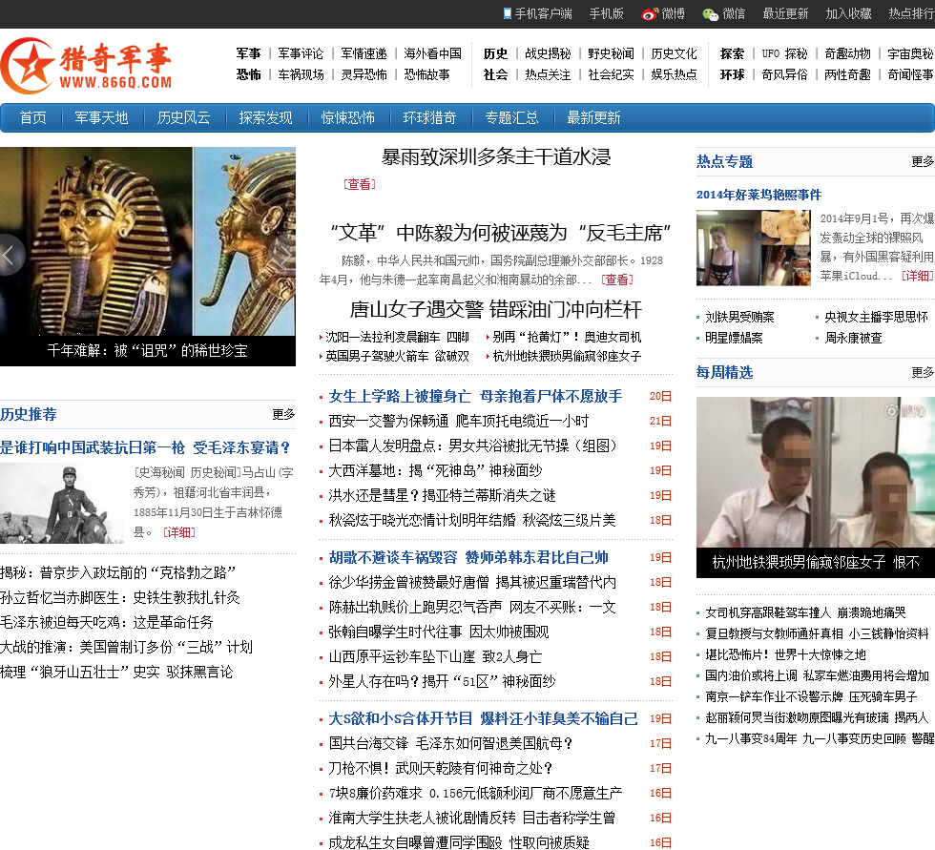The image size is (935, 850).
Task: Open 外星人存在吗 51区 article
Action: coord(442,681)
